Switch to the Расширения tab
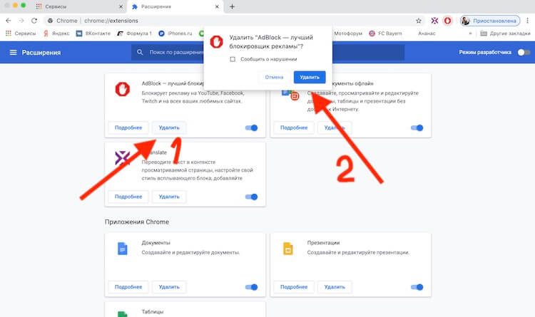 point(175,6)
